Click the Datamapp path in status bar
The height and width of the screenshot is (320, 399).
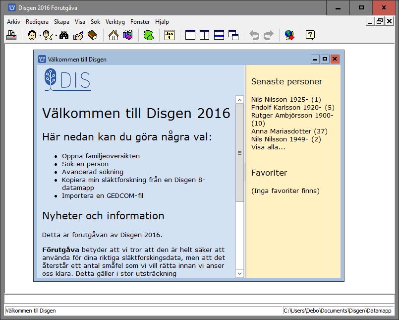click(x=338, y=311)
